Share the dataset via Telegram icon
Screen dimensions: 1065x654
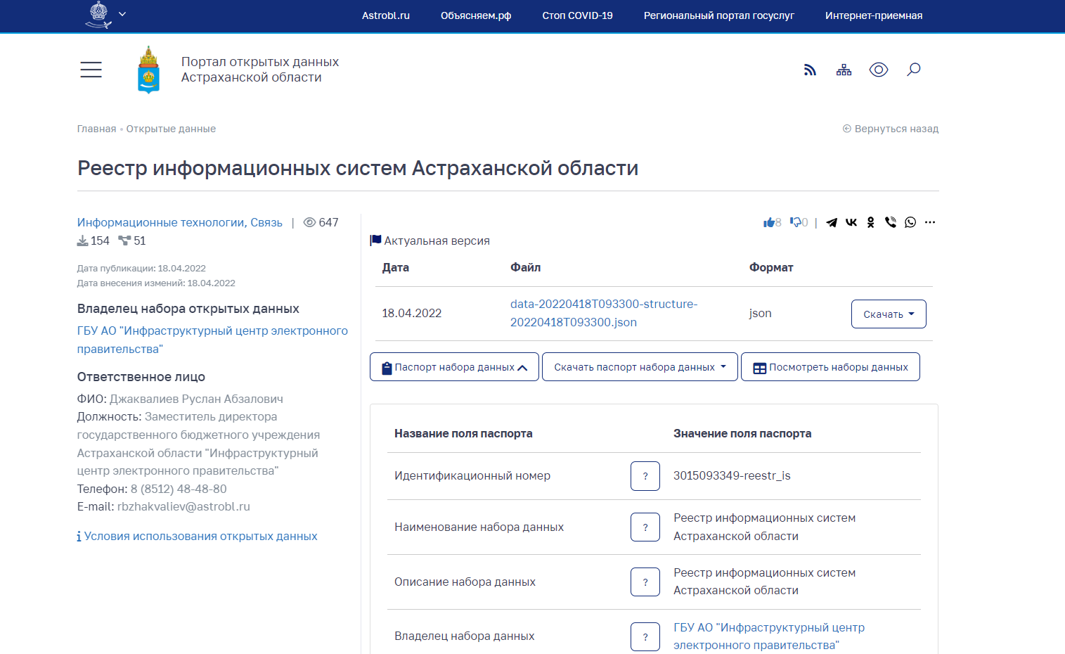pyautogui.click(x=832, y=222)
